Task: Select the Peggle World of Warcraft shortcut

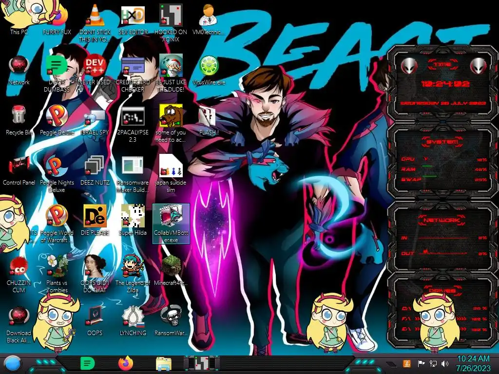Action: tap(57, 224)
